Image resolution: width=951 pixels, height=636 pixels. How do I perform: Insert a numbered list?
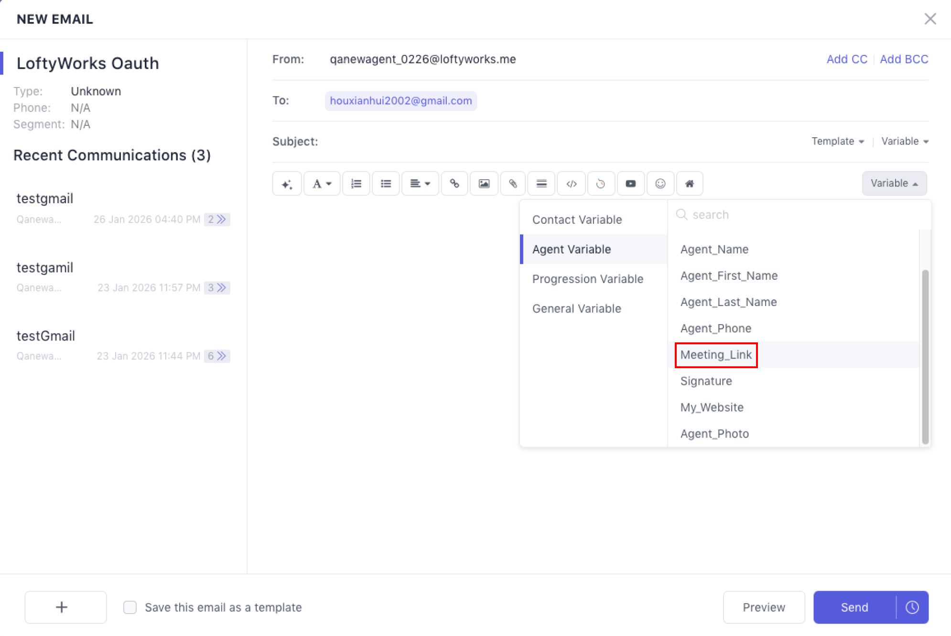(356, 184)
